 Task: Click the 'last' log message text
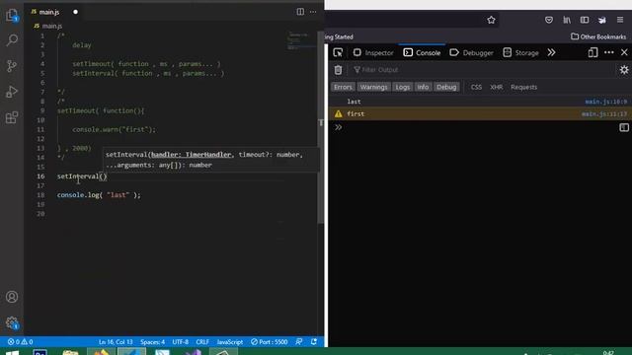coord(354,102)
